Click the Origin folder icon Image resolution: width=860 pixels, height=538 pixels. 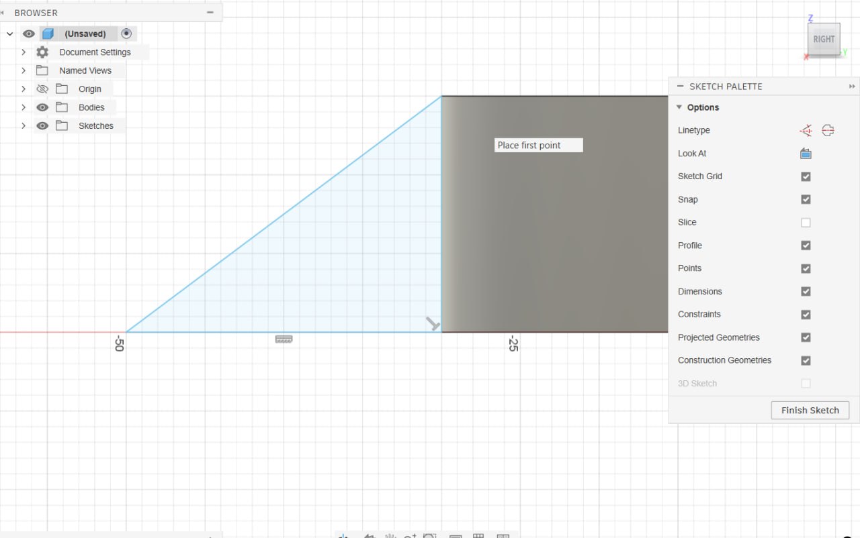click(x=62, y=89)
